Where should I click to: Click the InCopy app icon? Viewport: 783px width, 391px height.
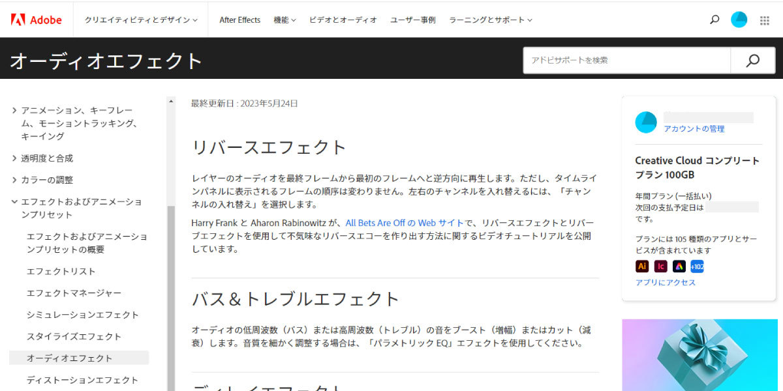[x=661, y=266]
